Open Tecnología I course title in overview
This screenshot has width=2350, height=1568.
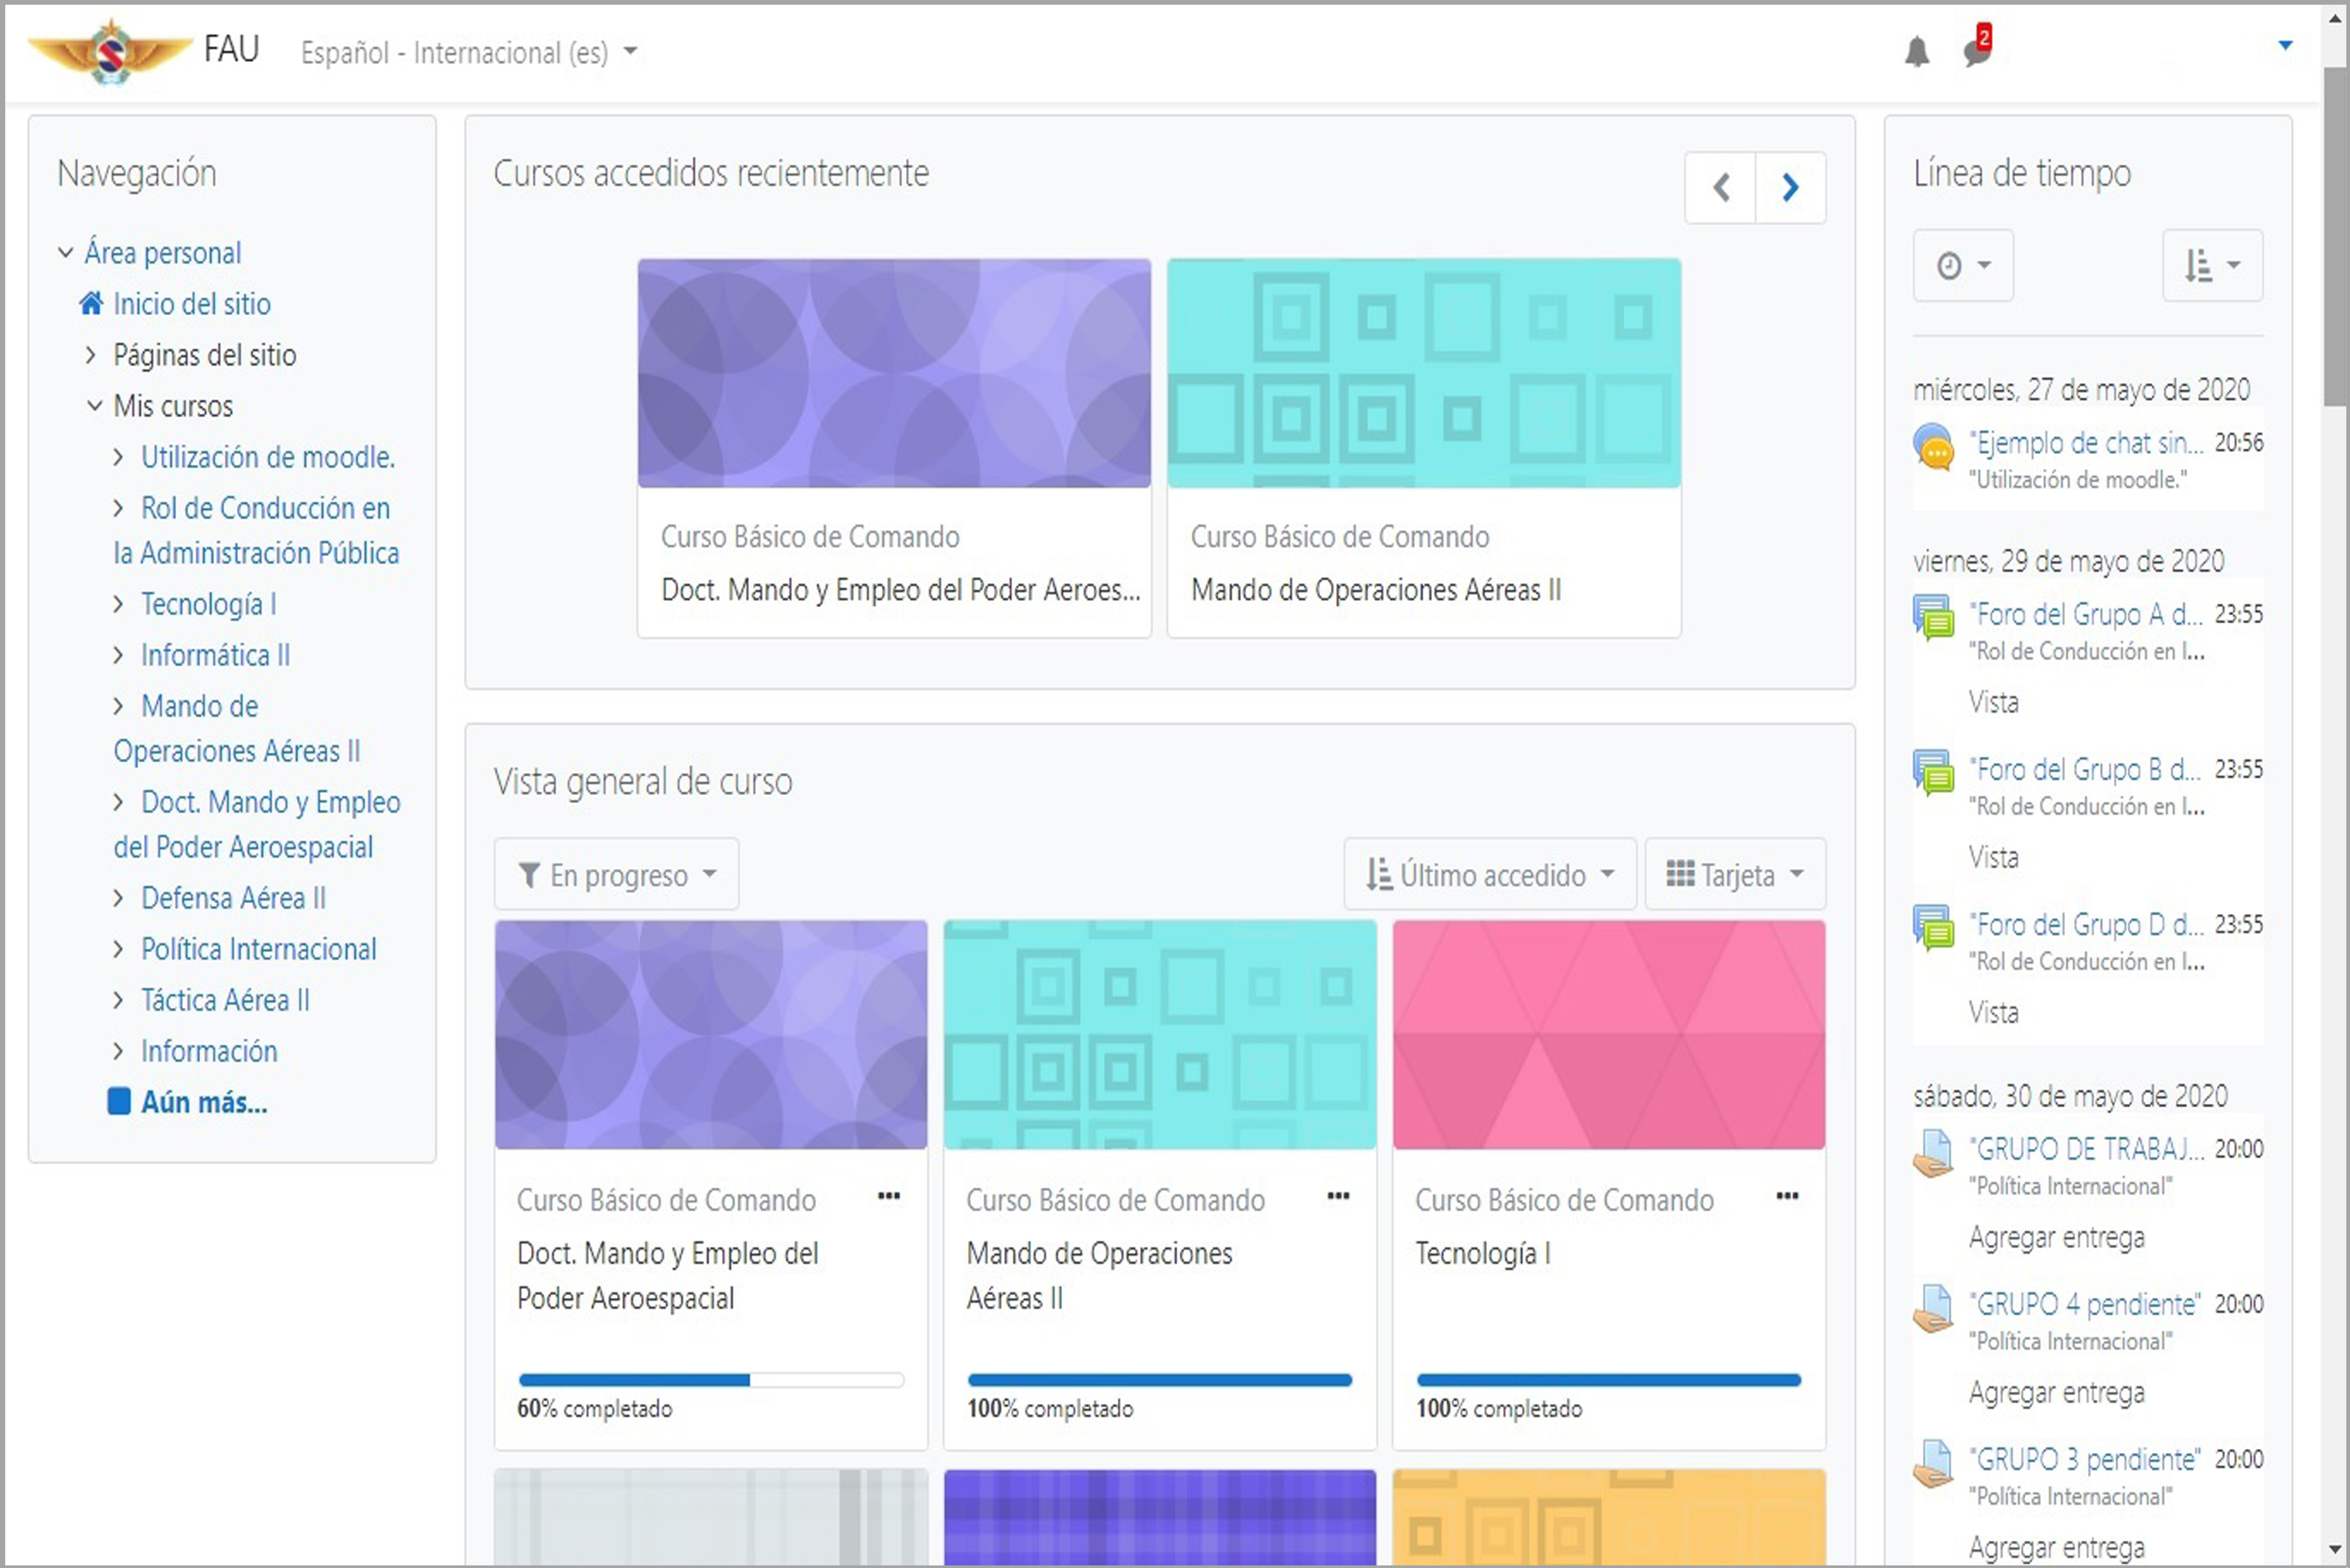(1483, 1253)
